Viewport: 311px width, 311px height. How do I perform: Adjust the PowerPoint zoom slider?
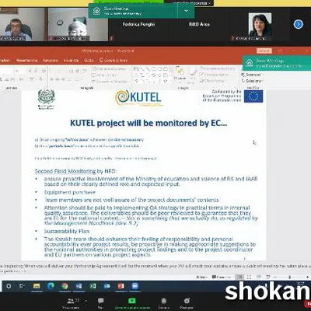click(x=289, y=278)
